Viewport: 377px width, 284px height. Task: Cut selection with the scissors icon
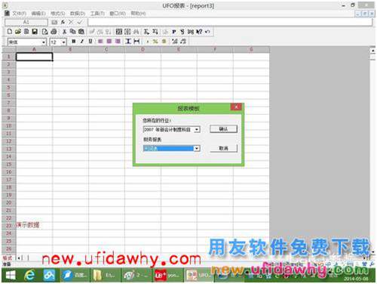point(64,32)
